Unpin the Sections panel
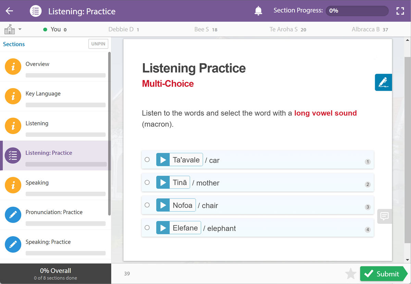Viewport: 411px width, 284px height. coord(98,44)
